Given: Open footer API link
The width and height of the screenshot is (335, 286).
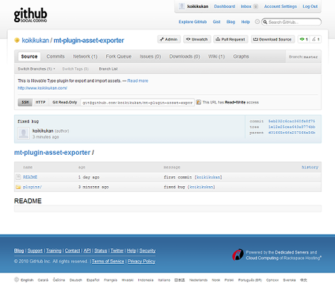Looking at the screenshot, I should pyautogui.click(x=87, y=250).
